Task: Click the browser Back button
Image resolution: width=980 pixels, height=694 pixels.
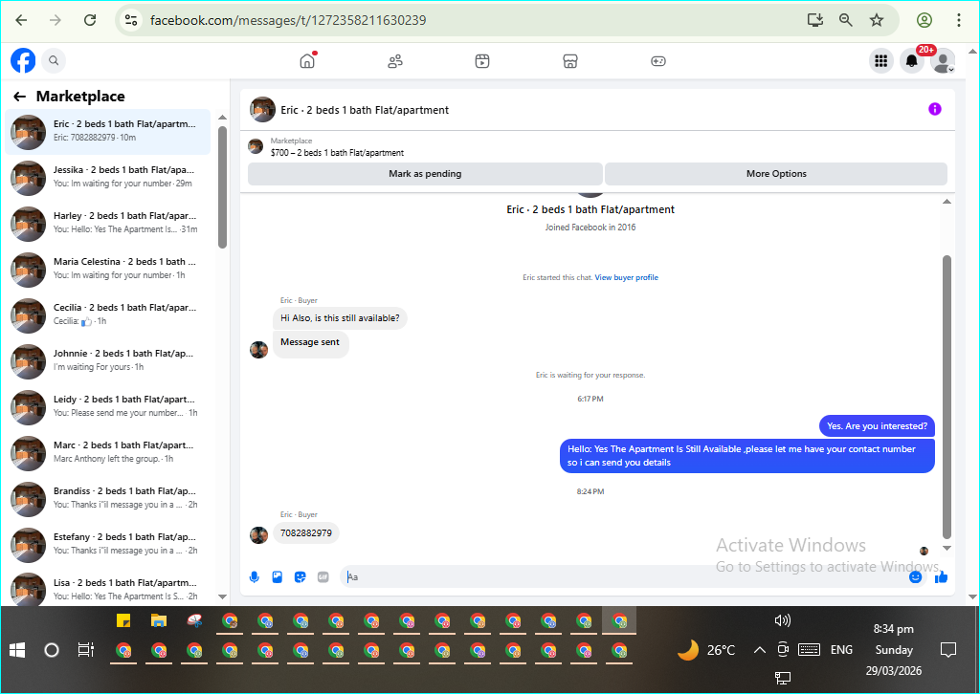Action: (21, 20)
